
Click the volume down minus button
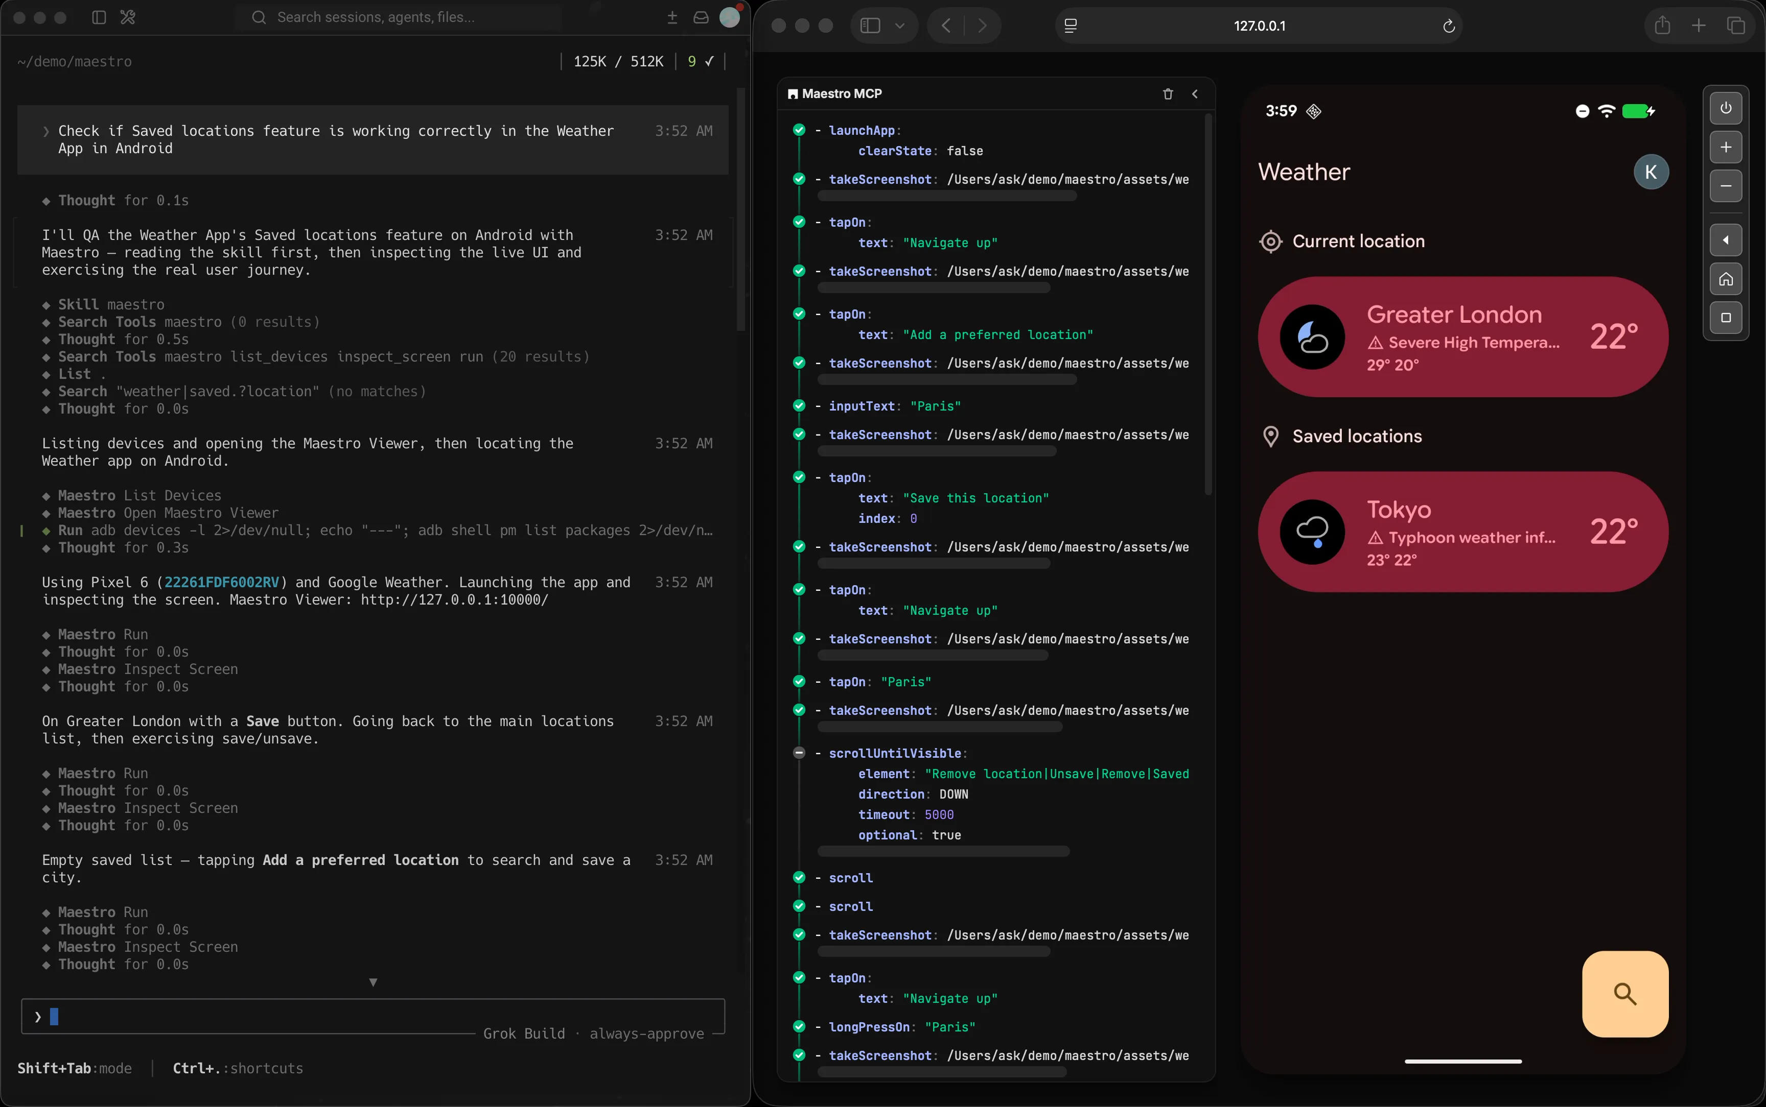[1726, 186]
